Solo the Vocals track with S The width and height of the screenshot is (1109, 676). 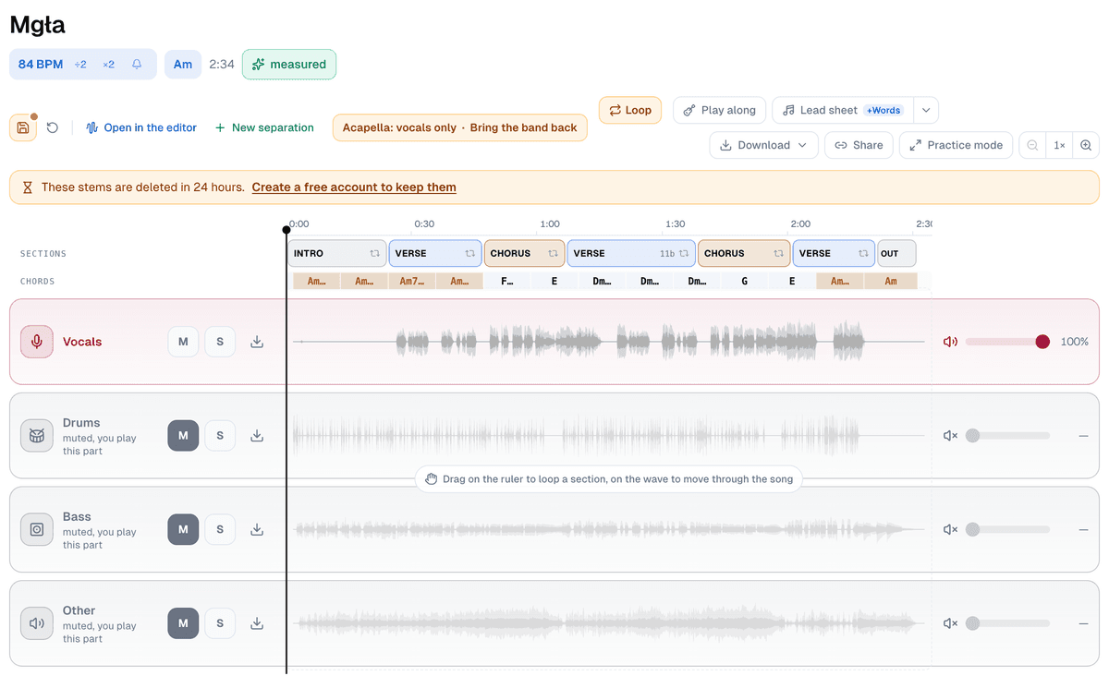point(220,342)
